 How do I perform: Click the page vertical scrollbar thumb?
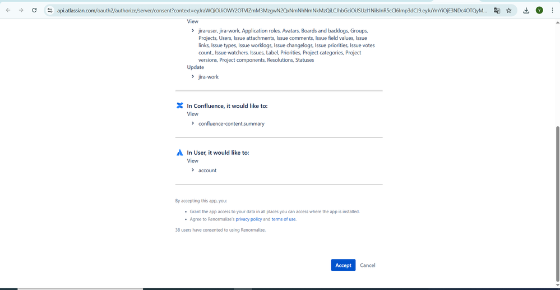[x=558, y=204]
